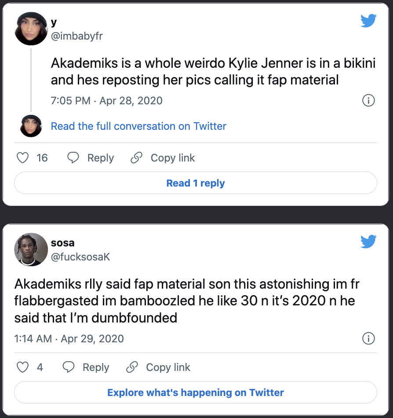Read the full conversation on Twitter
Screen dimensions: 393x418
pyautogui.click(x=138, y=126)
